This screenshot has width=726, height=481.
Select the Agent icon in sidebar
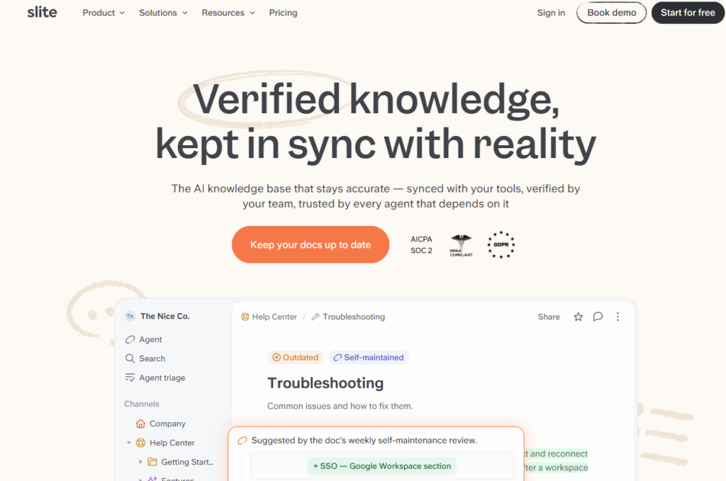point(130,339)
